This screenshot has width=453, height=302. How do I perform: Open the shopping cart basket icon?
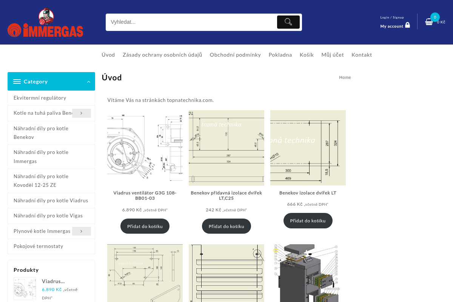(x=429, y=22)
